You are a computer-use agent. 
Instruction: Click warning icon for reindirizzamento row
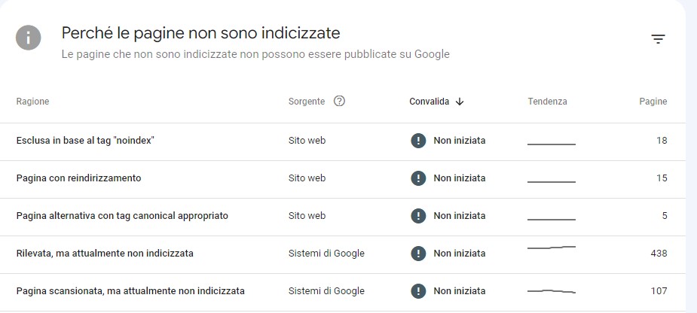click(418, 178)
